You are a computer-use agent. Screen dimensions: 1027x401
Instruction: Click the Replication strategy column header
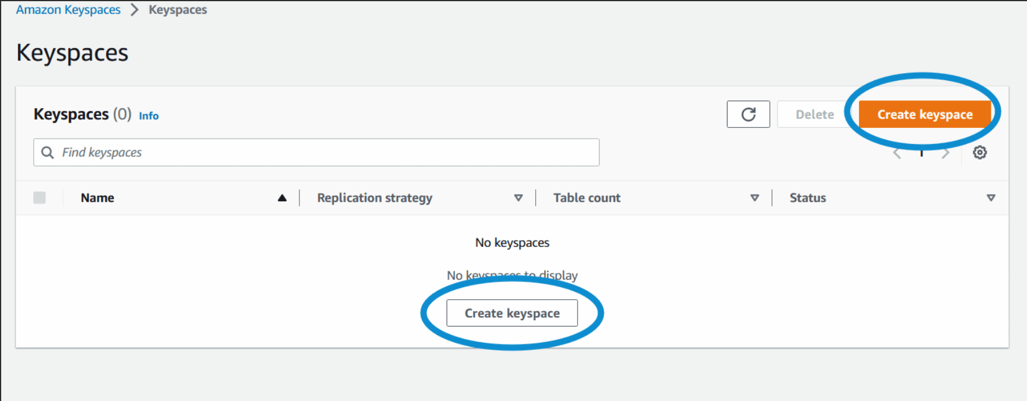(x=374, y=198)
